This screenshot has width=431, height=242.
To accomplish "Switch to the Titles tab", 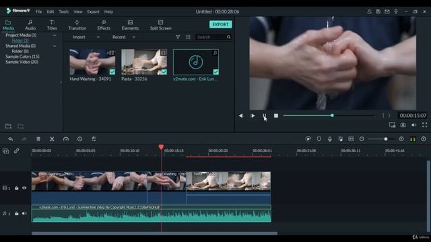I will click(x=52, y=25).
